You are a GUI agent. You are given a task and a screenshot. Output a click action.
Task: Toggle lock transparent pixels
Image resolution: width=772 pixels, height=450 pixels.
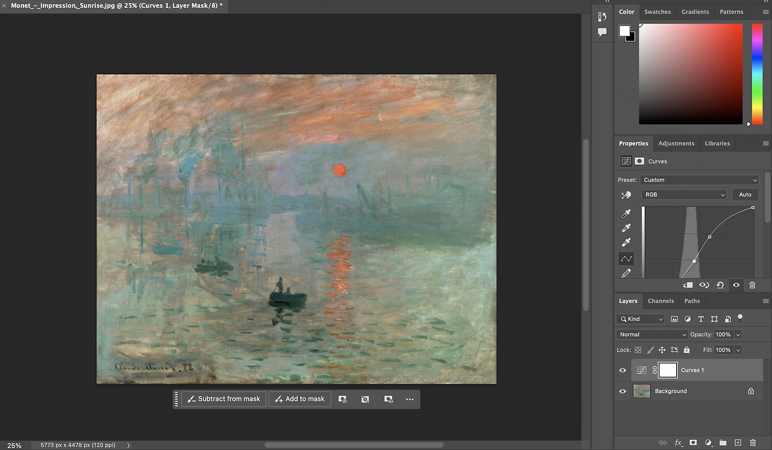pos(638,350)
